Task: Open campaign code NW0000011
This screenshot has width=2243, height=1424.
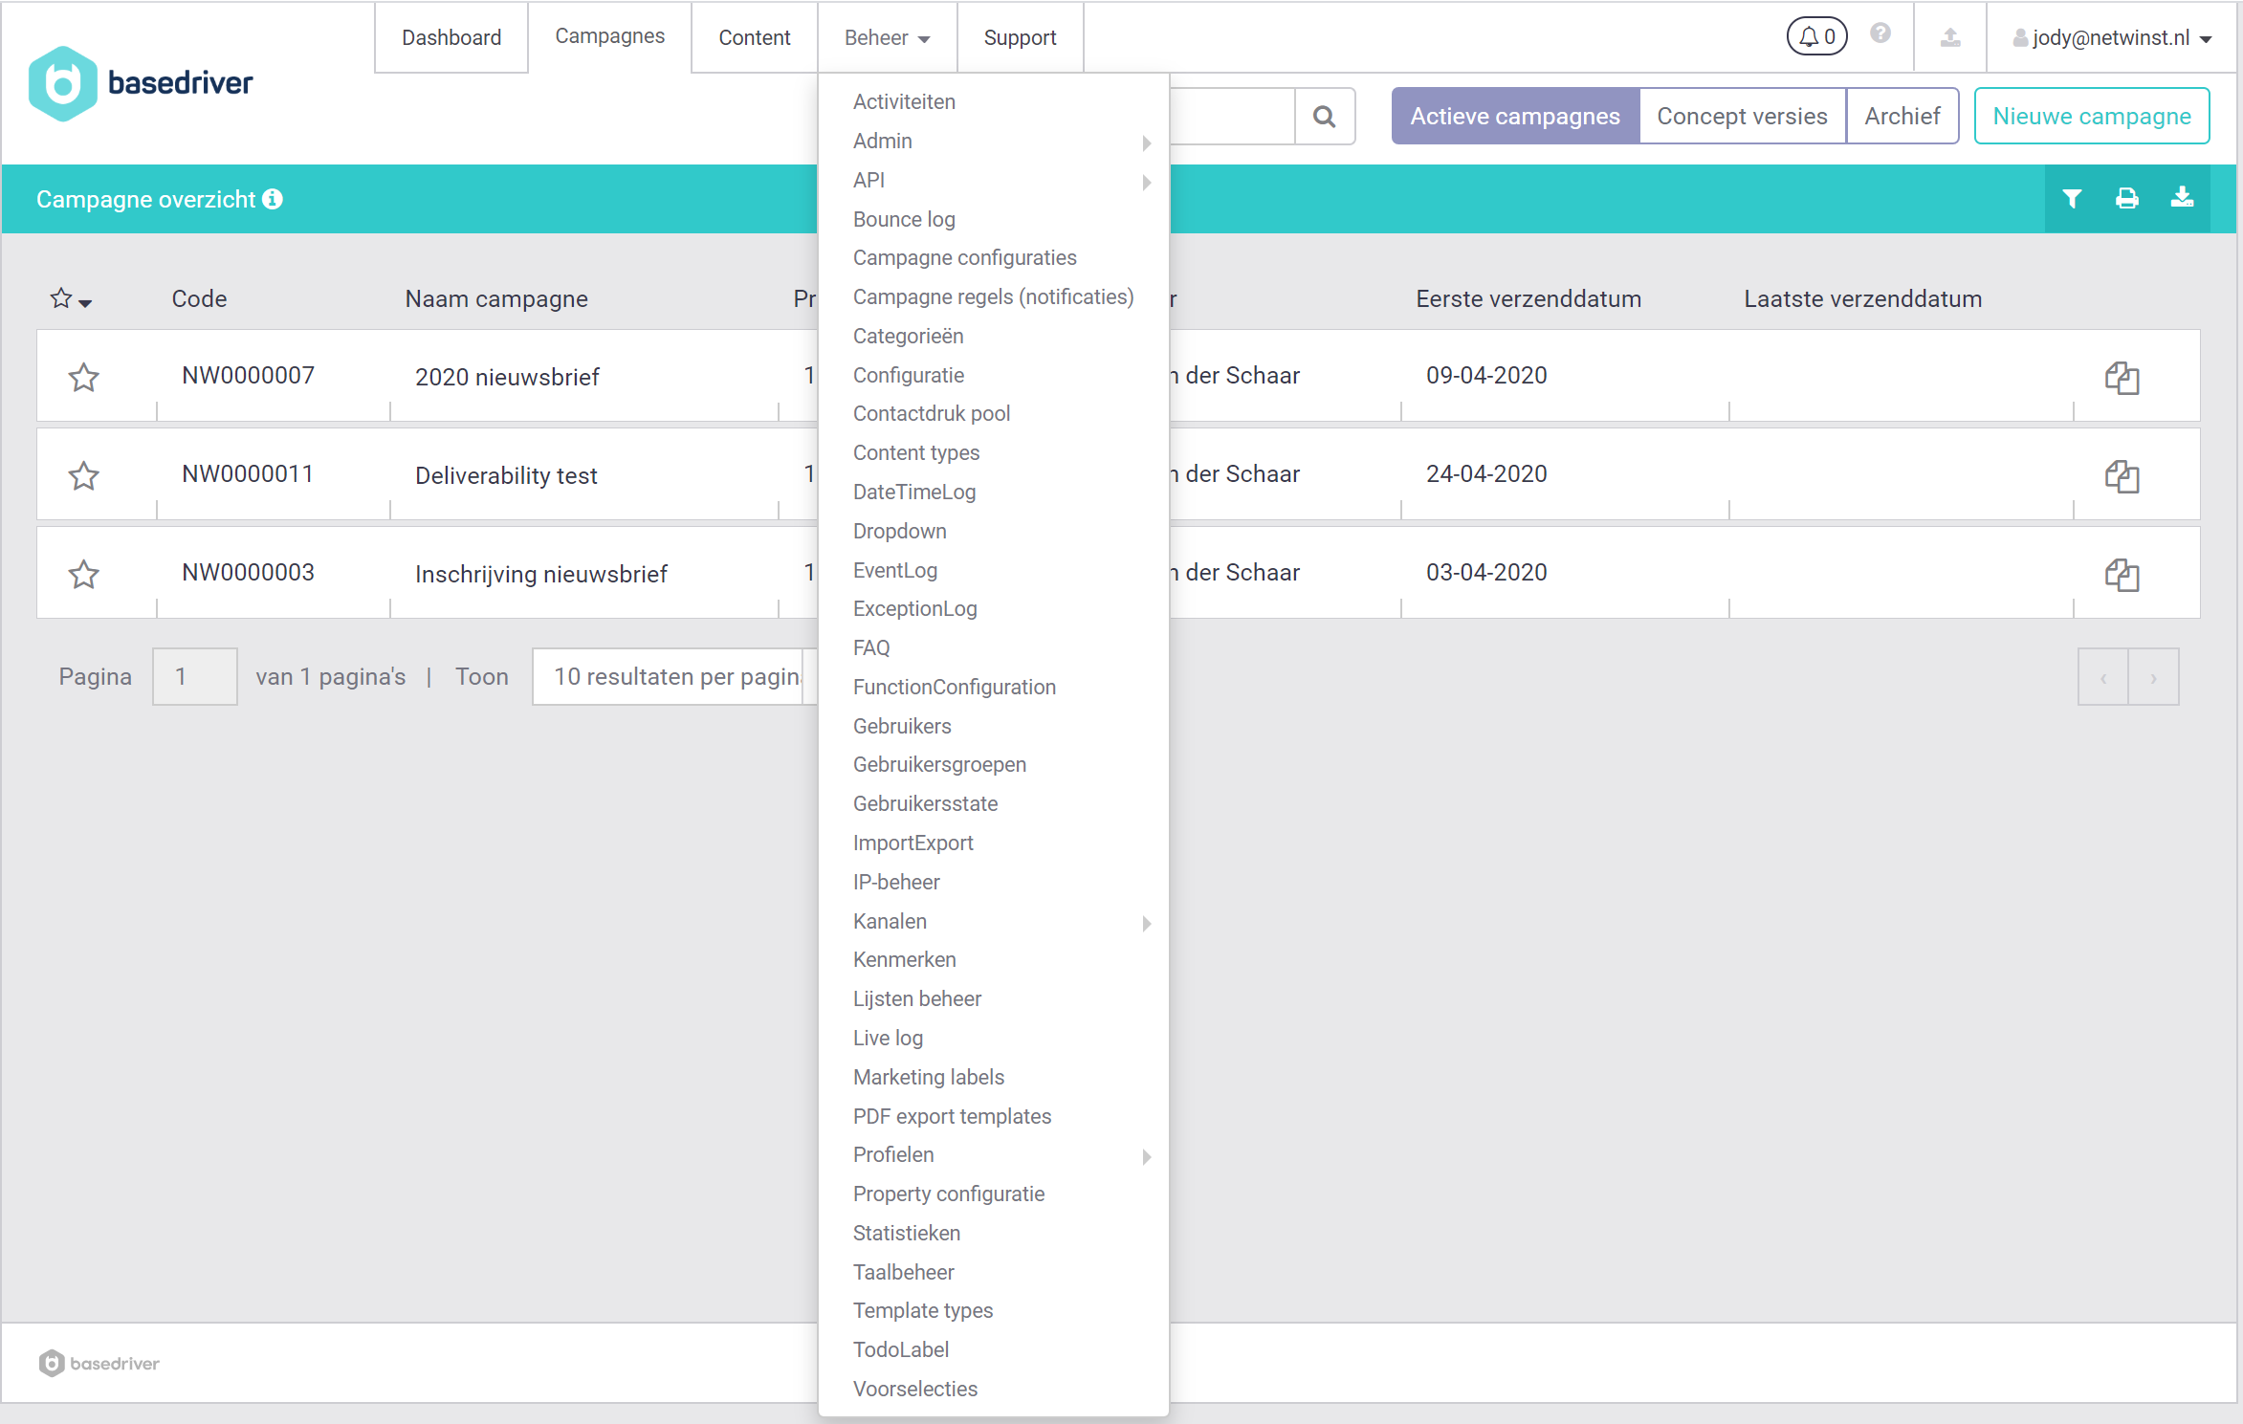Action: click(248, 474)
